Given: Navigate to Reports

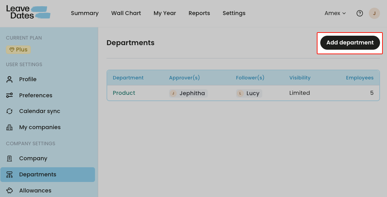Looking at the screenshot, I should pos(199,13).
